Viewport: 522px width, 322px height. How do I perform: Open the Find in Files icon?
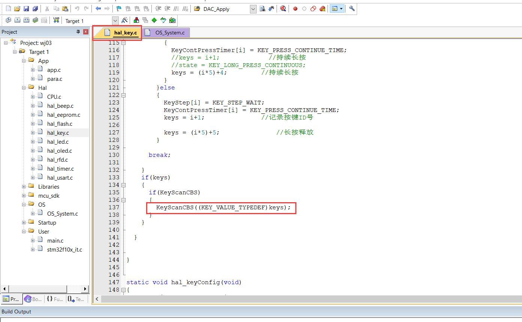pos(197,9)
